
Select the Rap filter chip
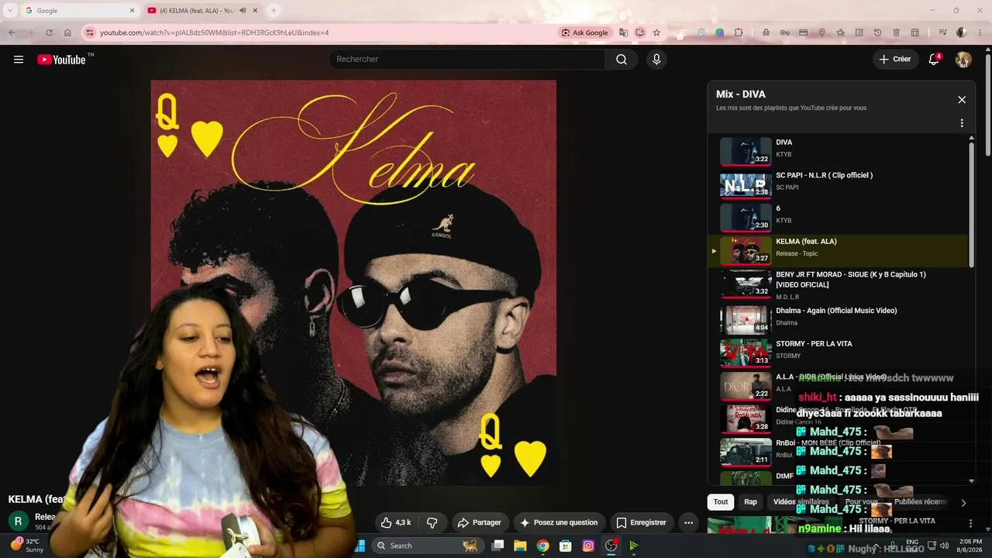[751, 502]
